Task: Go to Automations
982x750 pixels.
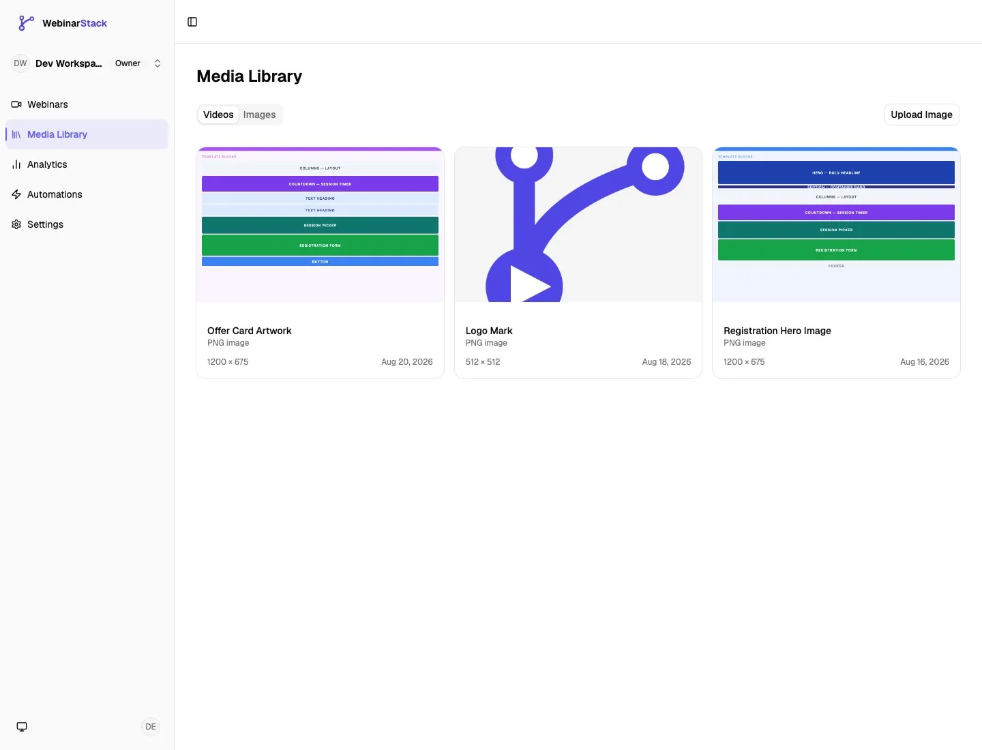Action: (87, 194)
